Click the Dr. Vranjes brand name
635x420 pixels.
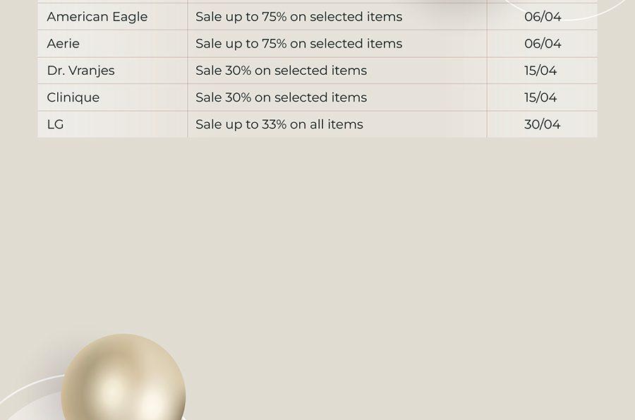point(80,71)
